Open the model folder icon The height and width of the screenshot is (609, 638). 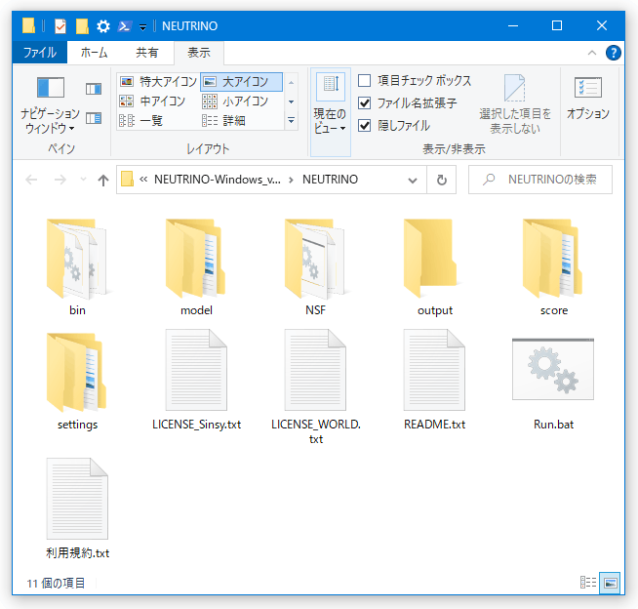(196, 259)
